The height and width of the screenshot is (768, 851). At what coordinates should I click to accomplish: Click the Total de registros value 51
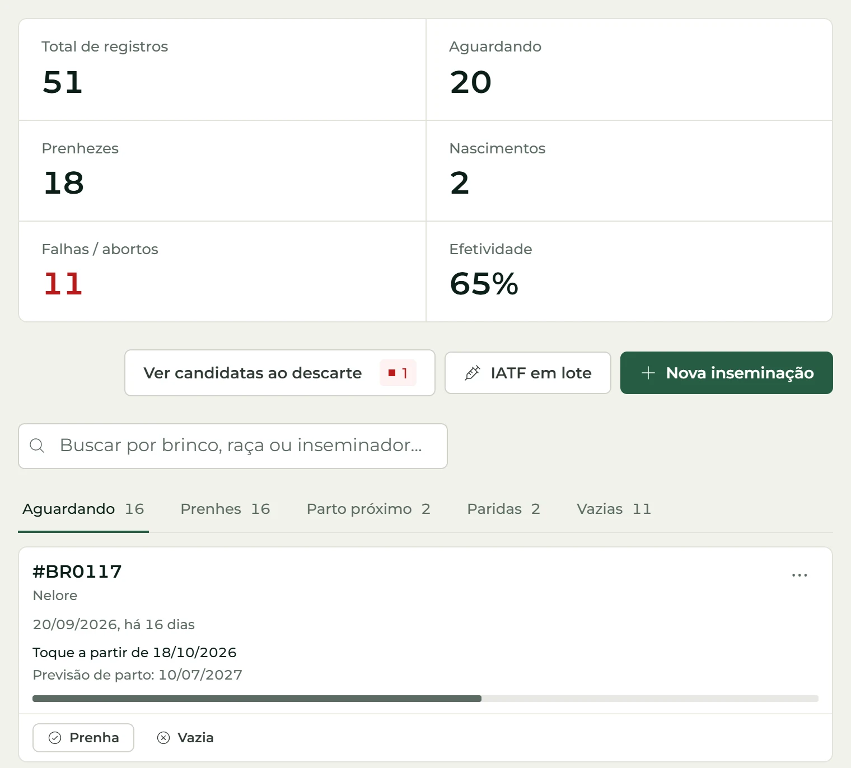pyautogui.click(x=63, y=82)
